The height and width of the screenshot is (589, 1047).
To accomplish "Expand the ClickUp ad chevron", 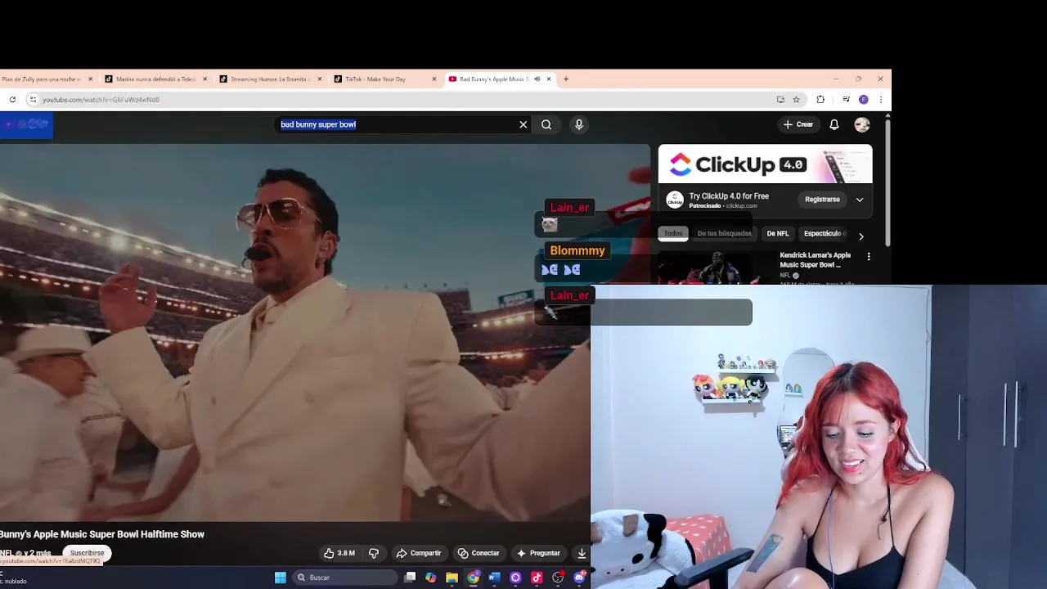I will click(x=860, y=200).
